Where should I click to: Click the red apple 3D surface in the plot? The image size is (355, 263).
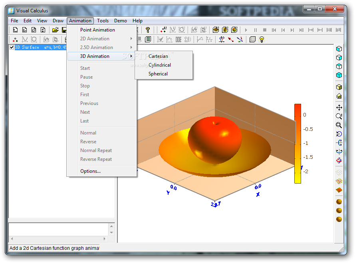point(214,140)
